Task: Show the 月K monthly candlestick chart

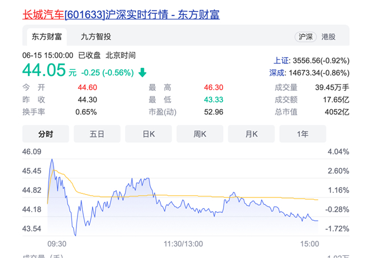Action: tap(251, 134)
